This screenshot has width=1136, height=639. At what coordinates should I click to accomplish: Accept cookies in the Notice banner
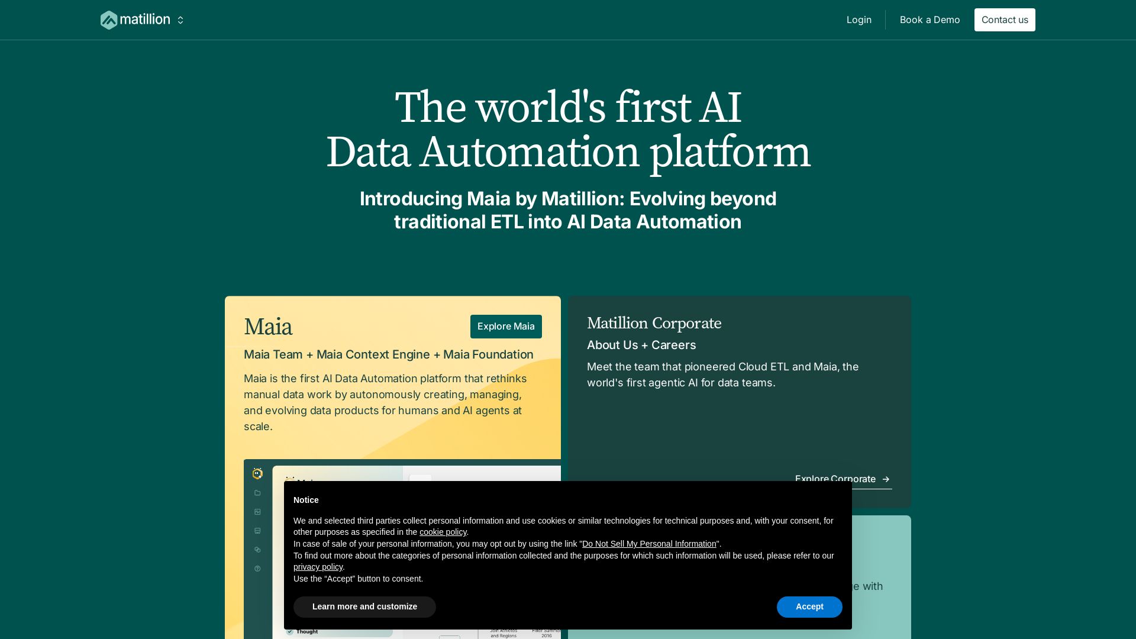[809, 607]
